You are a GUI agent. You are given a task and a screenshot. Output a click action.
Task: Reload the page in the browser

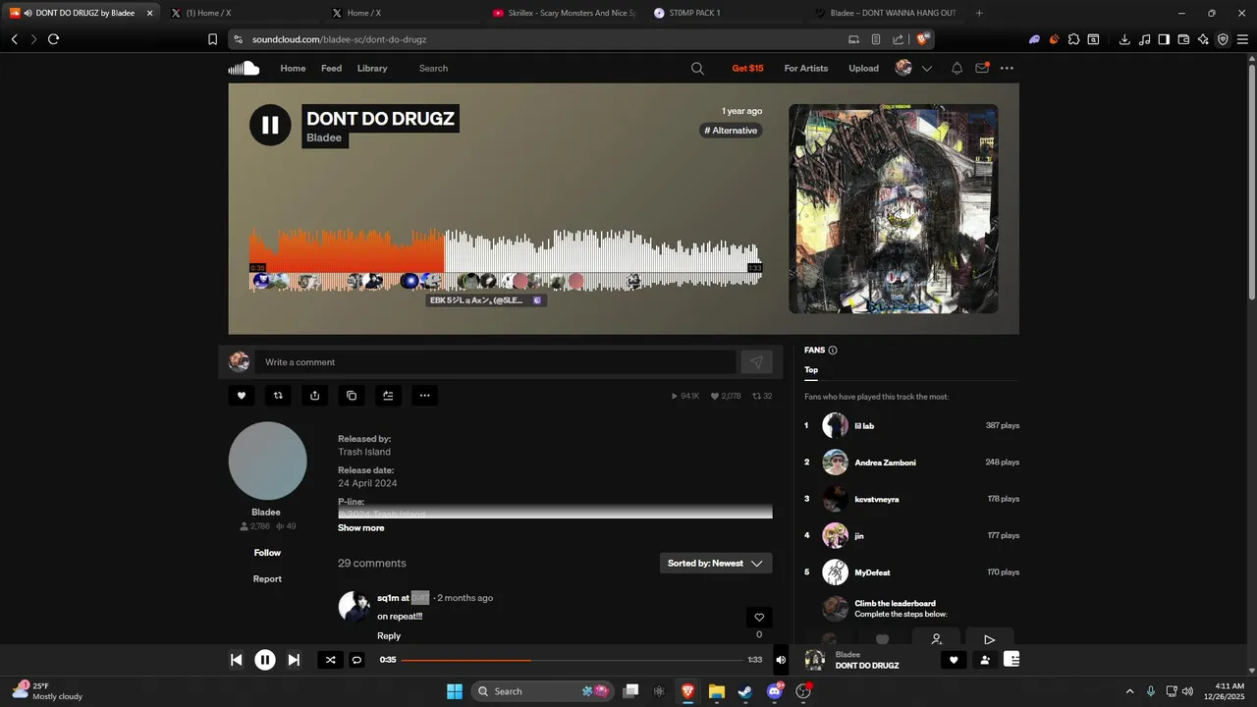pos(53,39)
